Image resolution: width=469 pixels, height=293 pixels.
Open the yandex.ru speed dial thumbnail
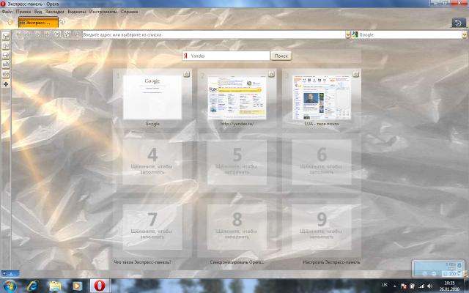(x=237, y=97)
